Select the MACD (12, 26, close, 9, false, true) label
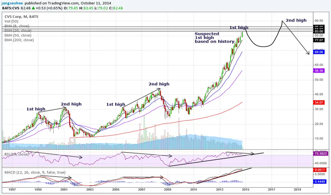331x195 pixels. point(35,172)
